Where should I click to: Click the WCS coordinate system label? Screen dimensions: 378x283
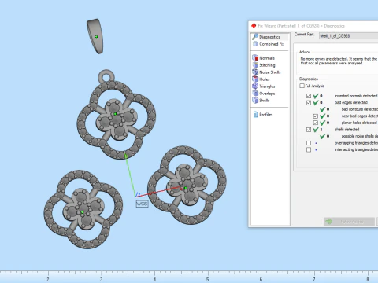[142, 204]
